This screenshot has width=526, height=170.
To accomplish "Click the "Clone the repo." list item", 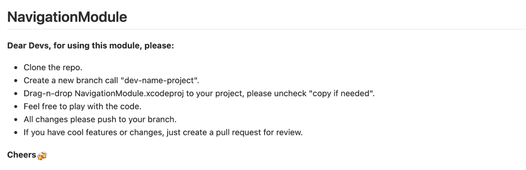I will tap(53, 67).
